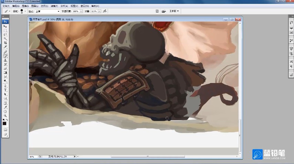Open the Window menu
Viewport: 294px width, 164px height.
[x=85, y=6]
